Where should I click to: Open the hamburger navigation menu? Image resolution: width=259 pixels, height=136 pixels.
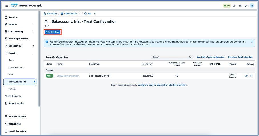click(x=7, y=6)
